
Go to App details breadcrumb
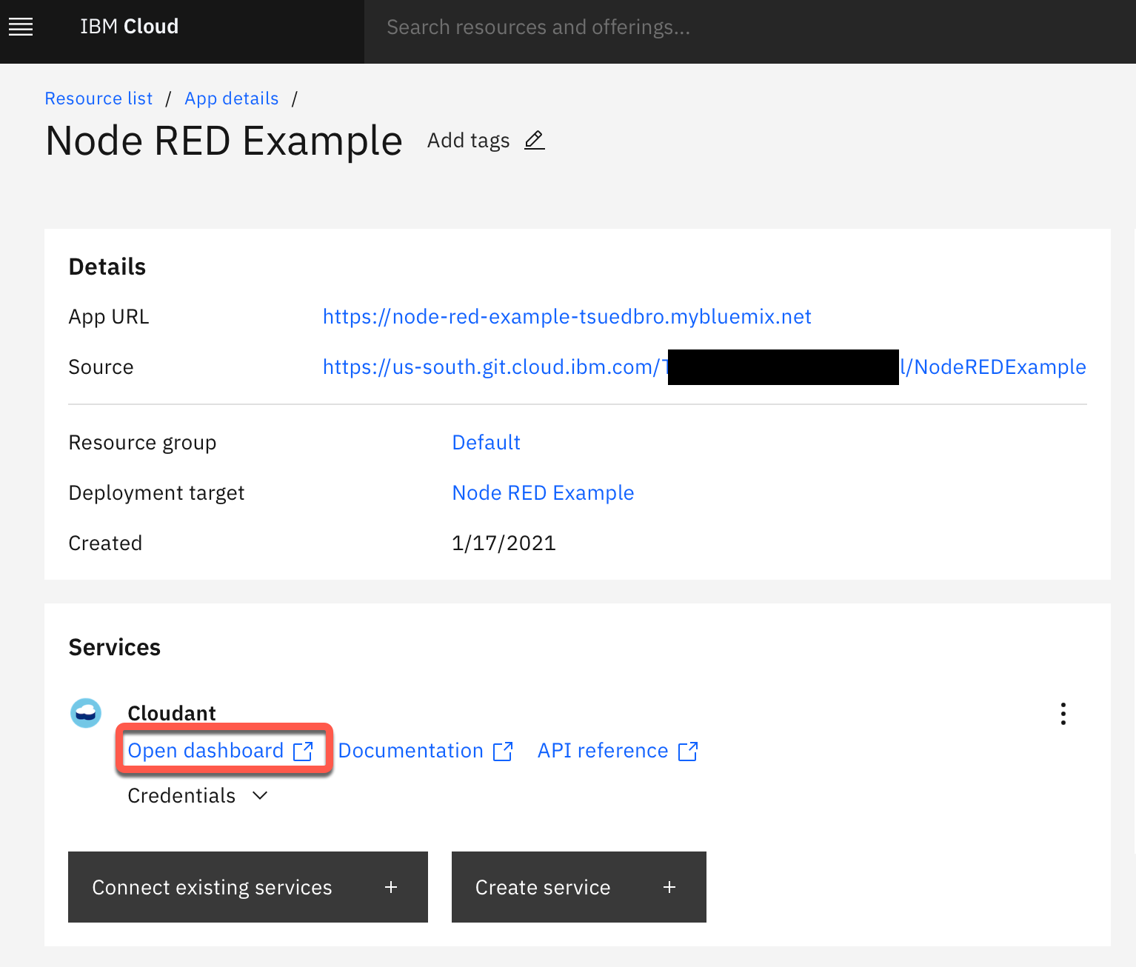tap(232, 98)
